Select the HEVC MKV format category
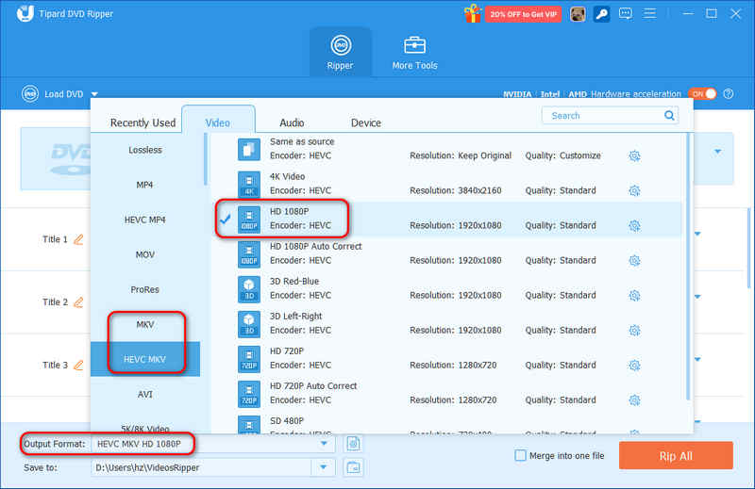This screenshot has width=755, height=489. click(145, 359)
